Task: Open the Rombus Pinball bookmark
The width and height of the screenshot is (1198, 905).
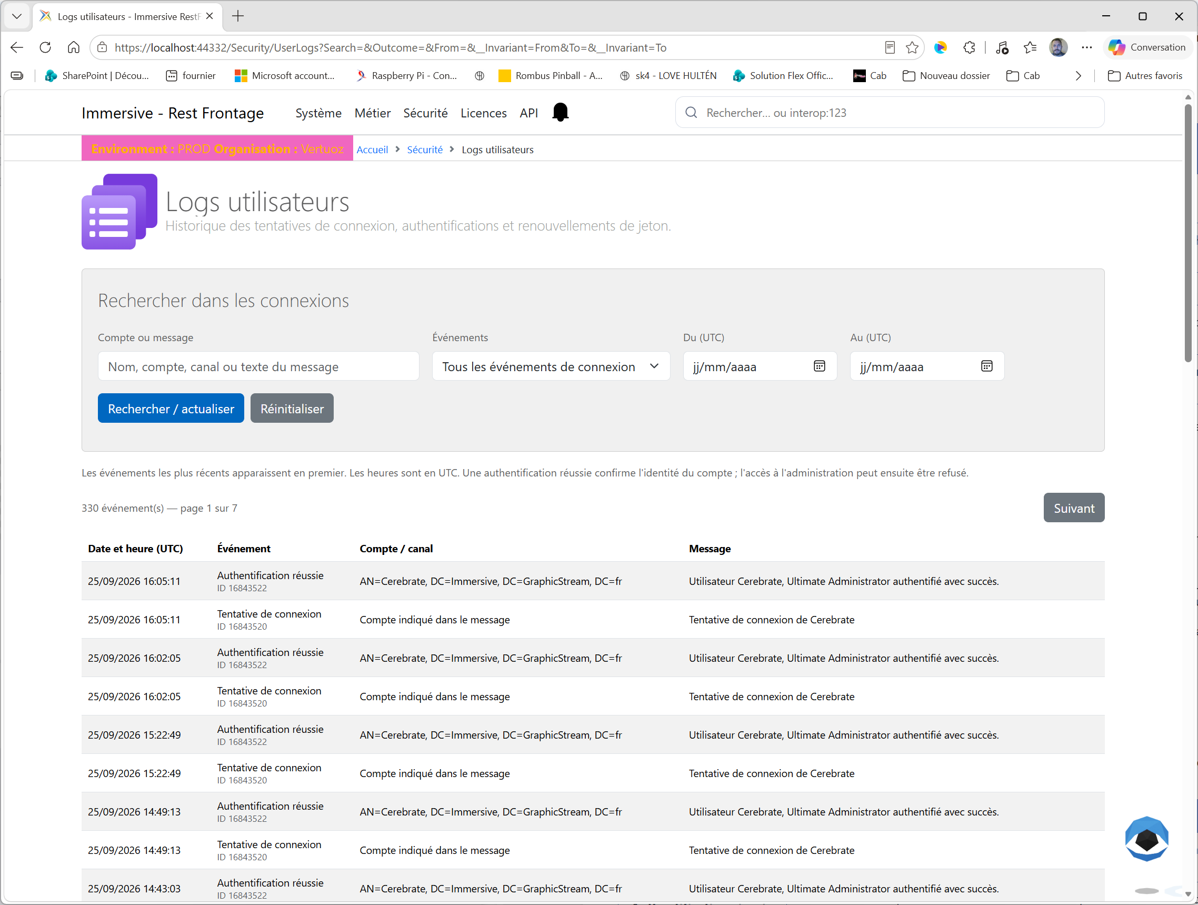Action: click(x=550, y=76)
